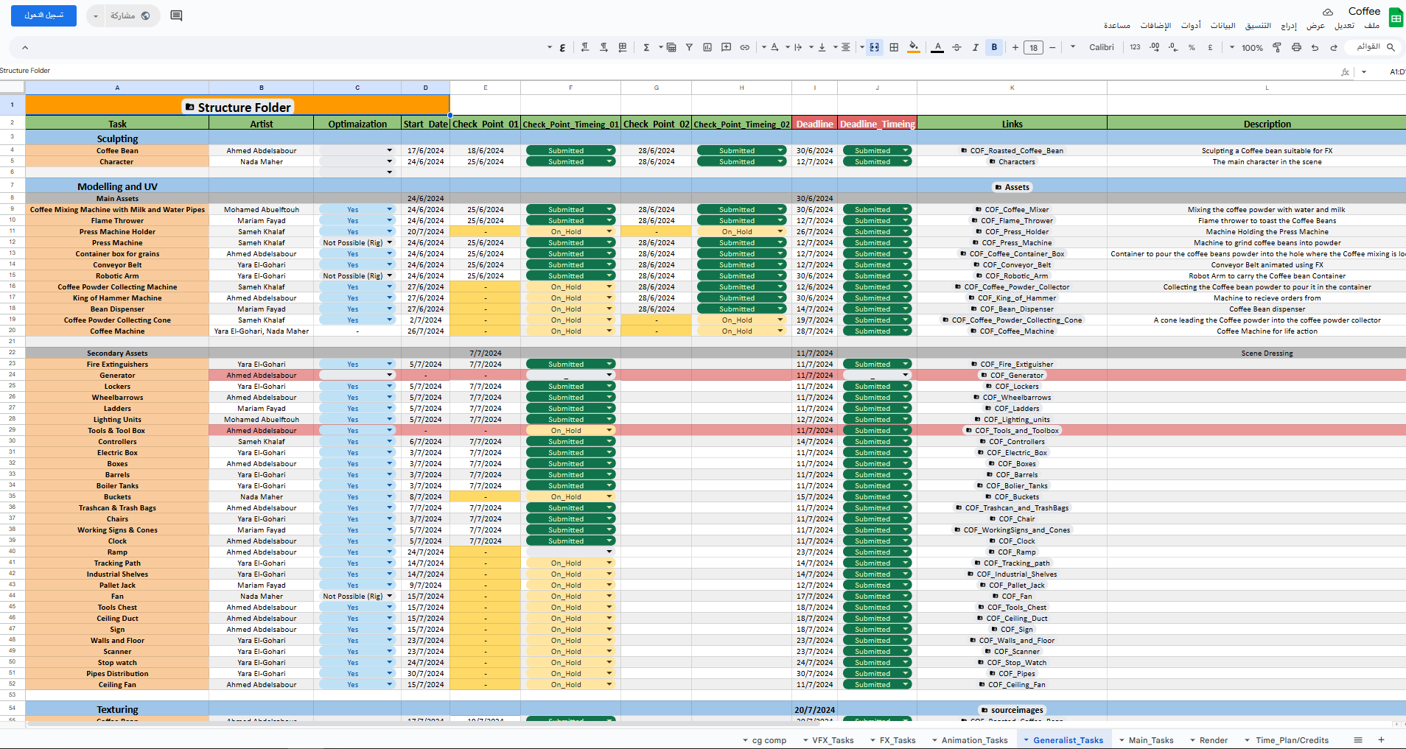Screen dimensions: 1406x749
Task: Open the borders tool in toolbar
Action: coord(894,47)
